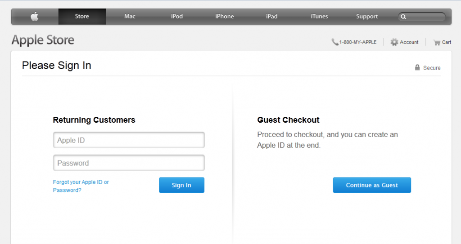The width and height of the screenshot is (461, 244).
Task: Click the Please Sign In title
Action: pyautogui.click(x=56, y=66)
